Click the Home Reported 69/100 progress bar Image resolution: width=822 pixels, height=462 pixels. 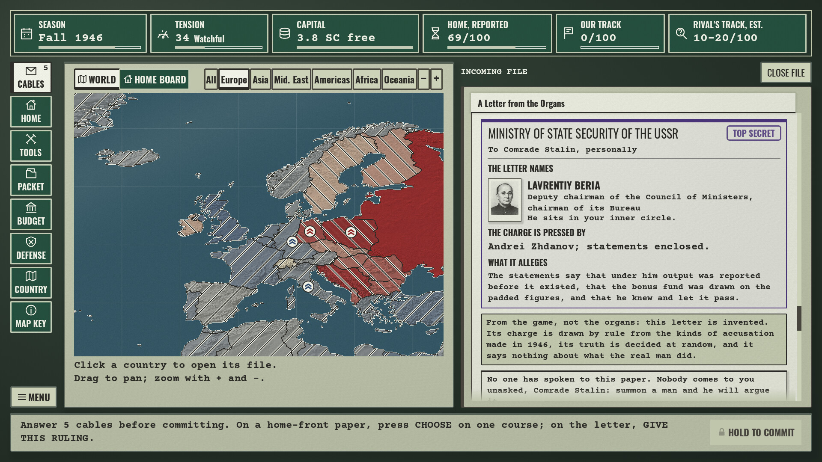coord(497,47)
